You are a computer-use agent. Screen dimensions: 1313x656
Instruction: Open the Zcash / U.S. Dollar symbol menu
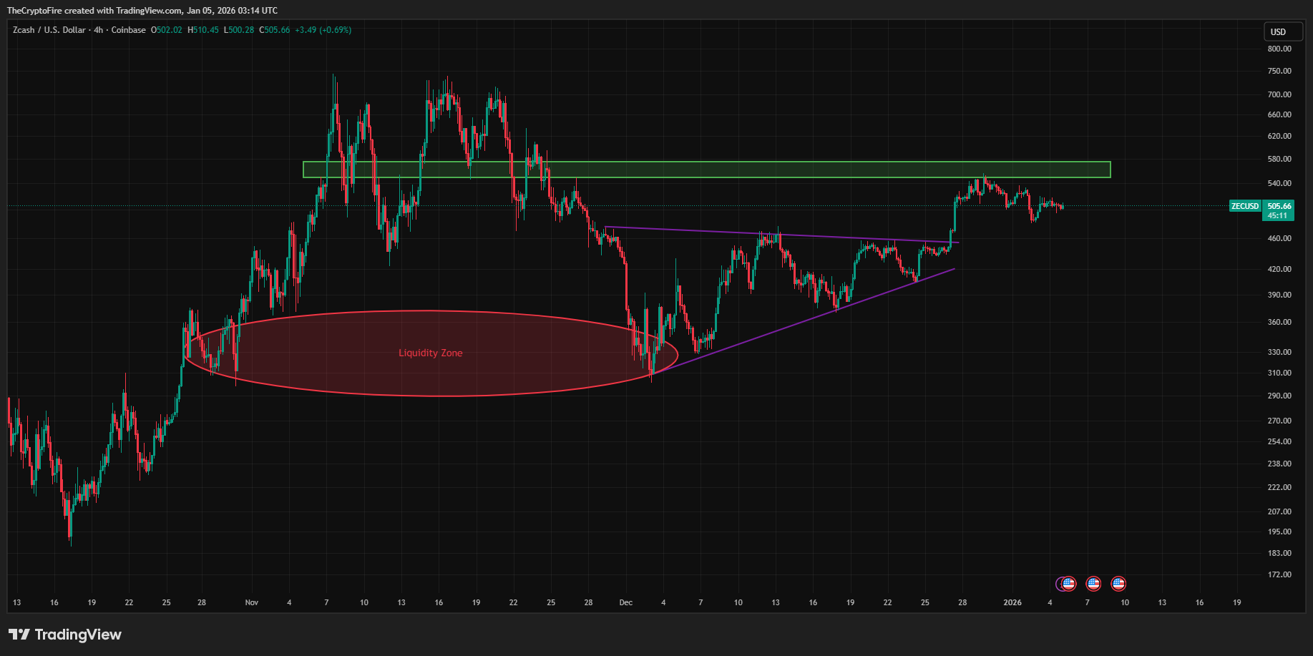point(50,30)
